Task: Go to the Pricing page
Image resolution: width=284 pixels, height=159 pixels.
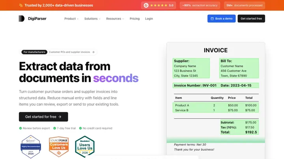Action: point(135,19)
